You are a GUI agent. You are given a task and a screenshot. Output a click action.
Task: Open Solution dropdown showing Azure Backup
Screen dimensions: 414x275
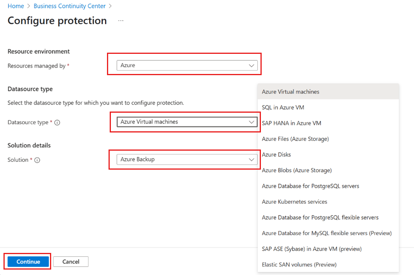pyautogui.click(x=187, y=160)
